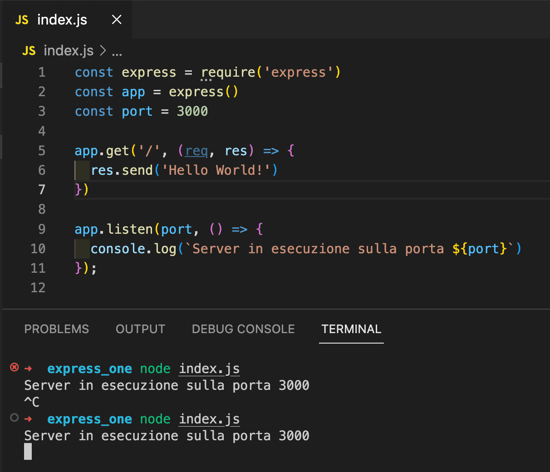Click the terminal cursor block
This screenshot has width=550, height=472.
28,452
